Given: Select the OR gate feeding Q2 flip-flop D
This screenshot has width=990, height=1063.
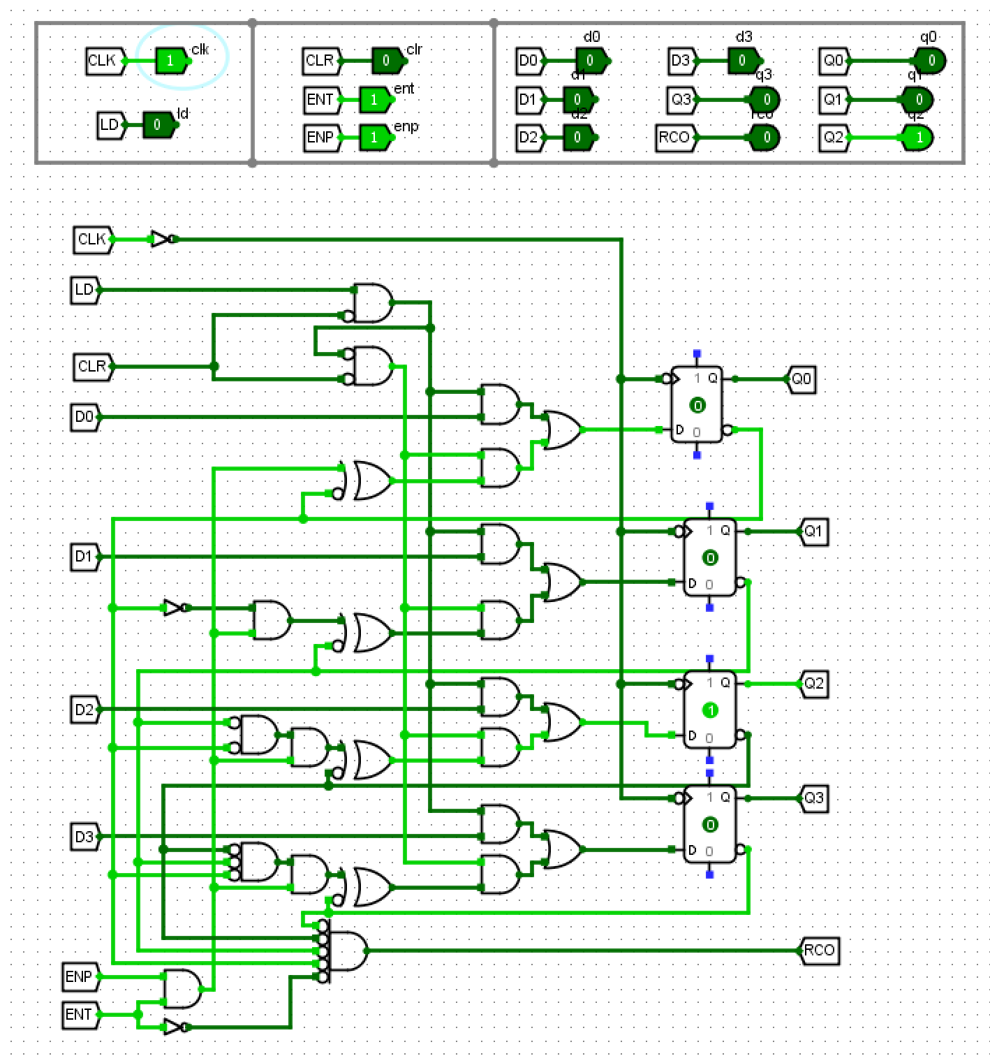Looking at the screenshot, I should [x=563, y=722].
